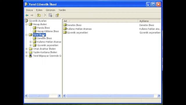Click the Güvenlik Ayarları root icon
This screenshot has height=105, width=186.
[26, 21]
